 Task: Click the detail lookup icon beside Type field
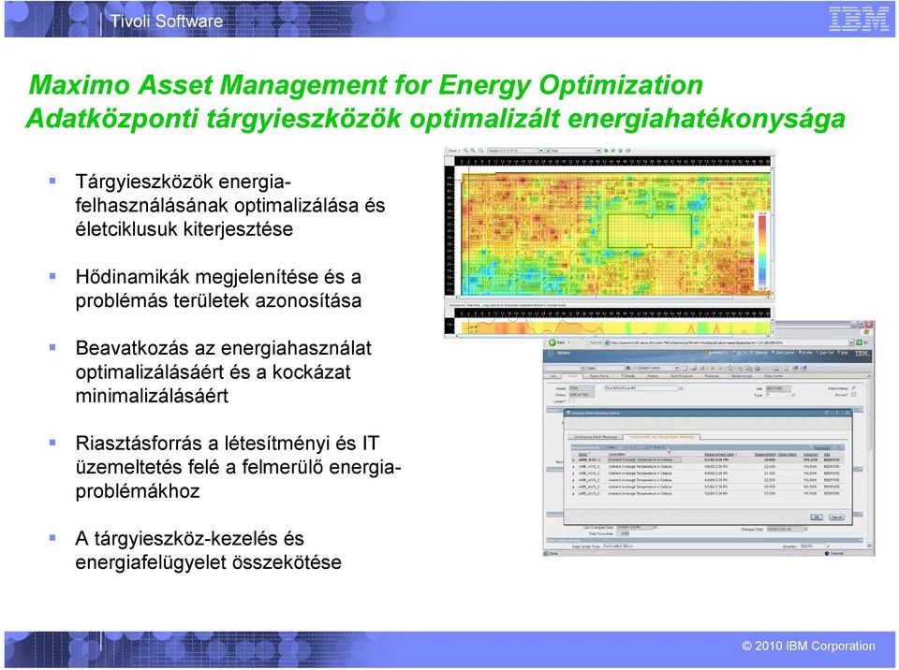click(793, 395)
